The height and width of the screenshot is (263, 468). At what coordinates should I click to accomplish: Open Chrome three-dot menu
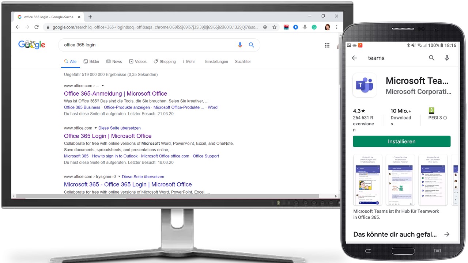pyautogui.click(x=337, y=27)
